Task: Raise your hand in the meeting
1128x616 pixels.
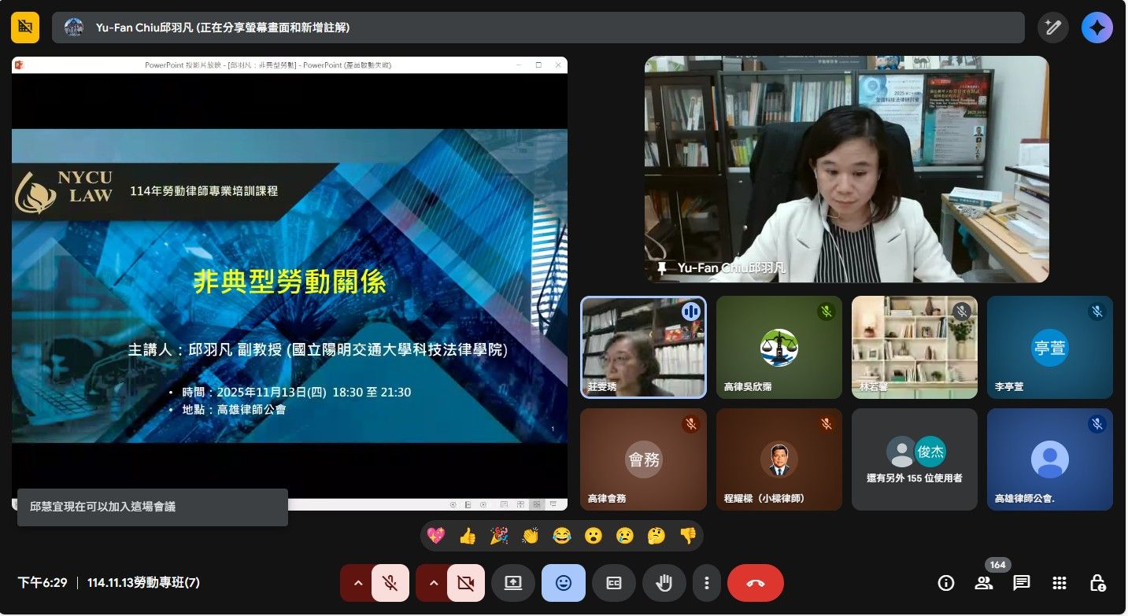Action: (664, 583)
